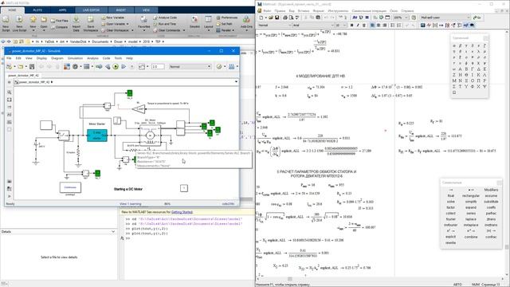
Task: Click Getting Started link in MATLAB
Action: click(x=182, y=212)
